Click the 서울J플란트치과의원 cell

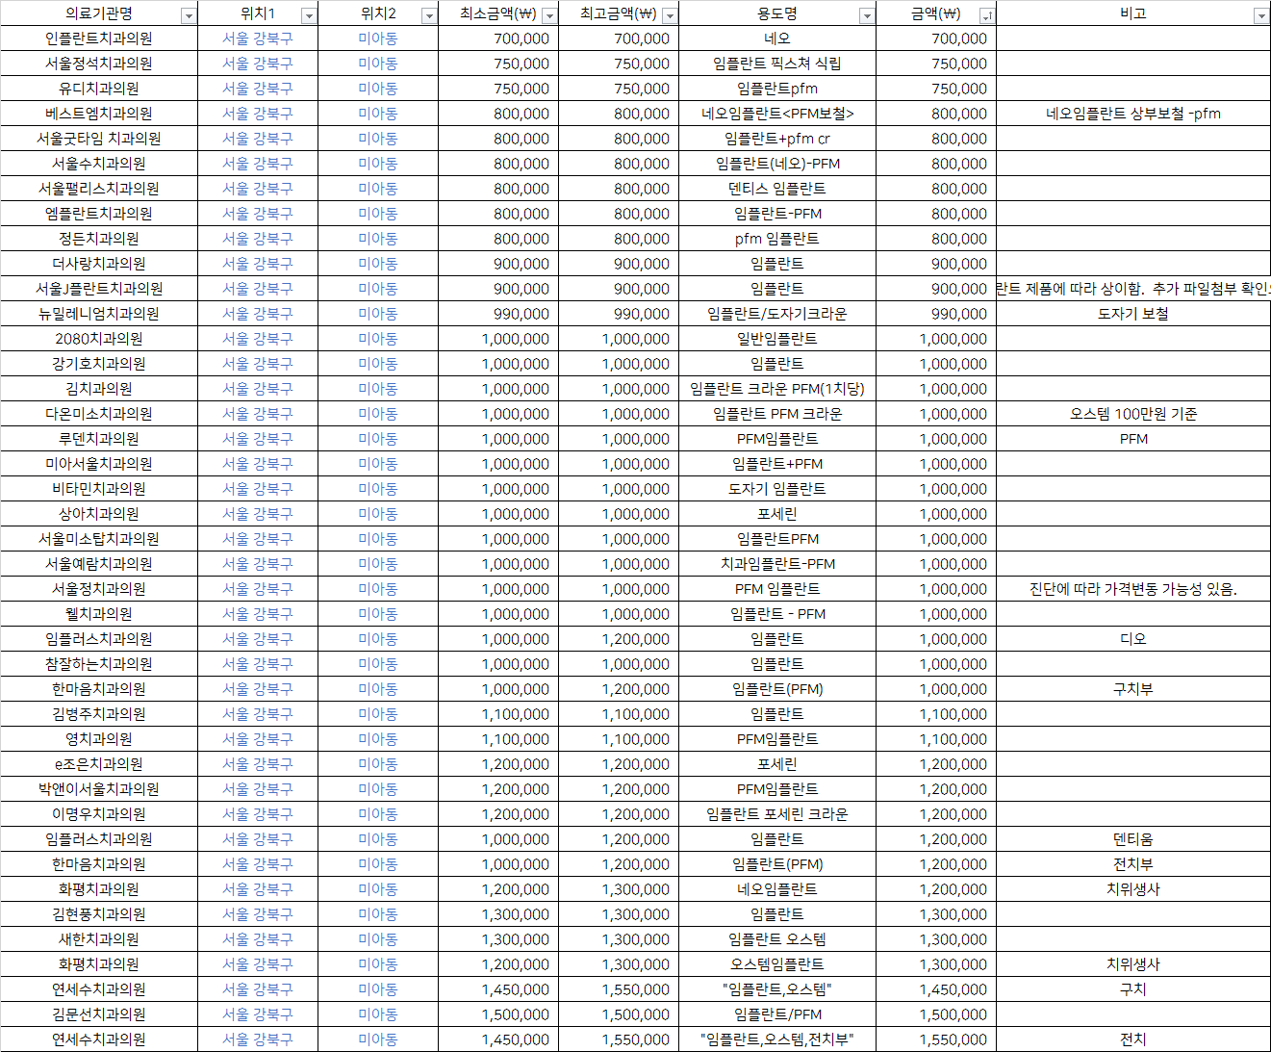coord(99,289)
